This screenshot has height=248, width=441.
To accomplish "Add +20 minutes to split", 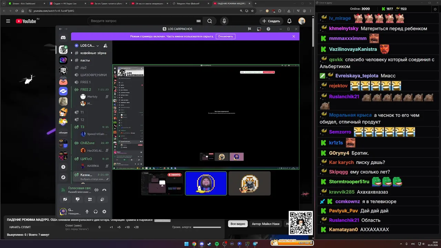I will pyautogui.click(x=136, y=227).
